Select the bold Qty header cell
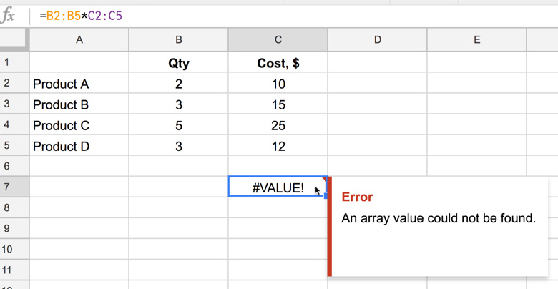Screen dimensions: 558x289 click(x=178, y=63)
